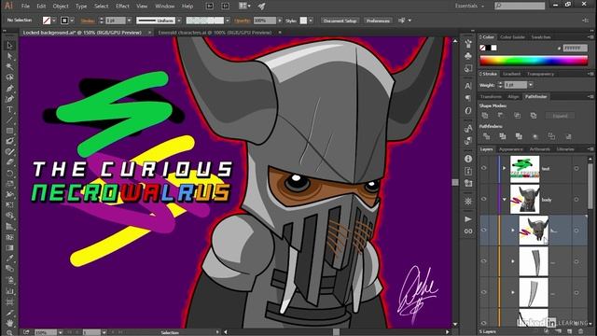Select the Rectangle tool
The image size is (597, 336).
[9, 131]
